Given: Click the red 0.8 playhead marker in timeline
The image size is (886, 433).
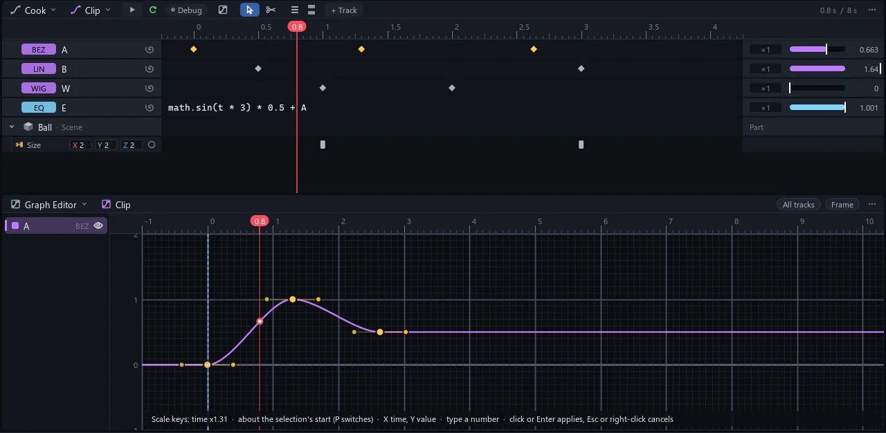Looking at the screenshot, I should (297, 26).
